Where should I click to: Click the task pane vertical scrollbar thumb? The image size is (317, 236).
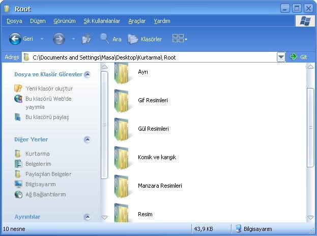coord(104,125)
